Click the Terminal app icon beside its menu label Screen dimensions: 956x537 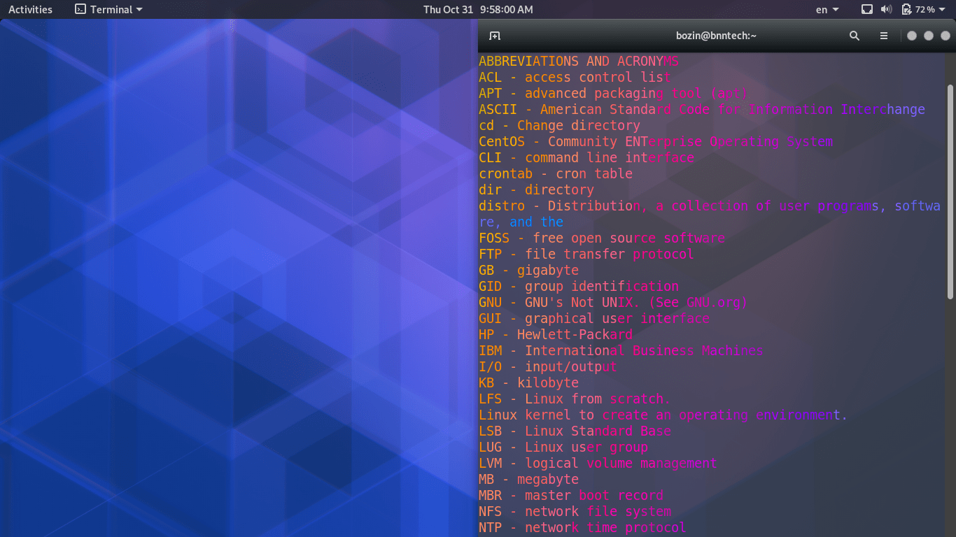(79, 9)
